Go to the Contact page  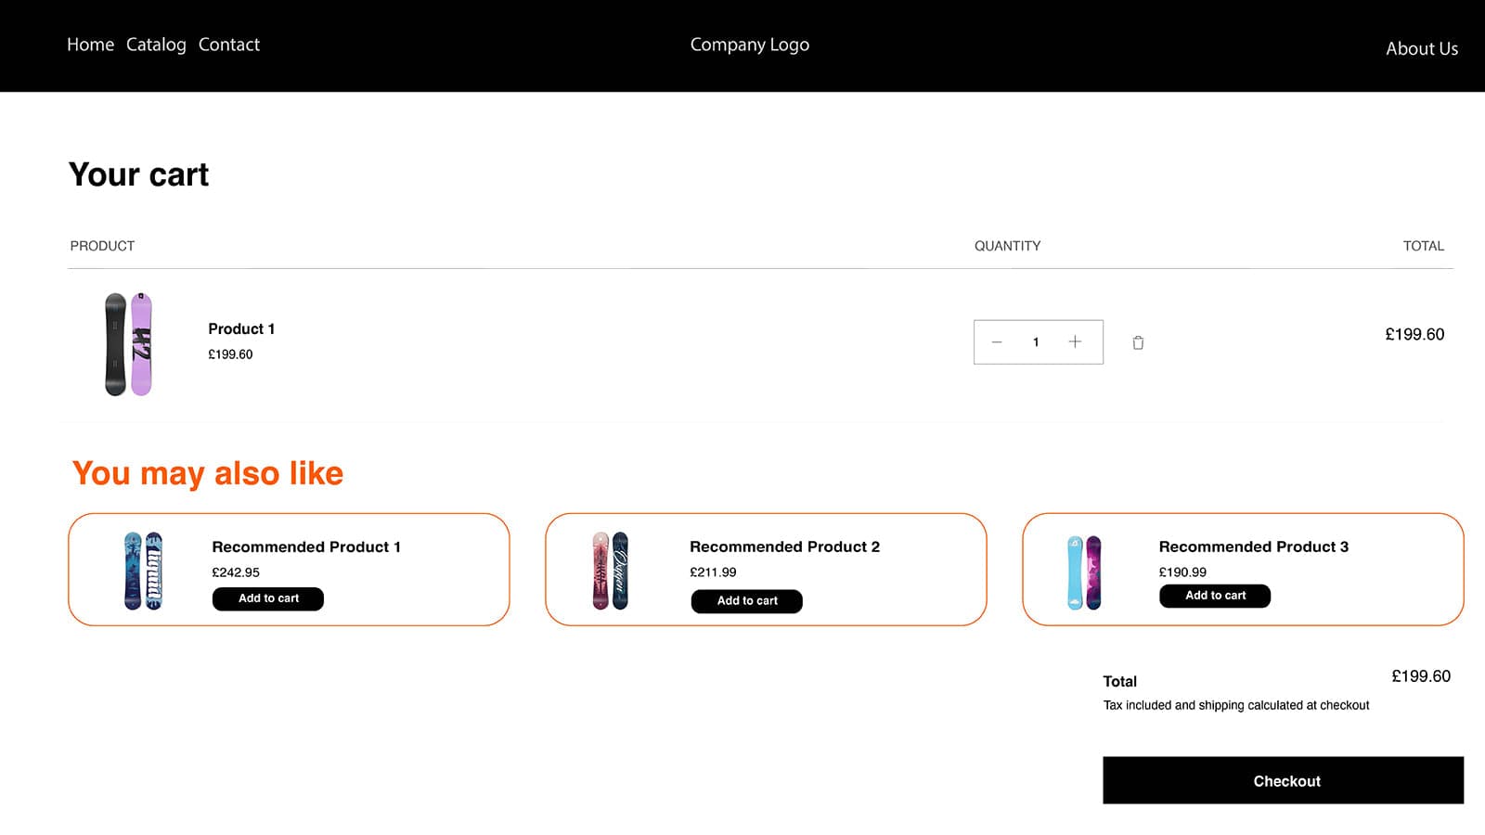[228, 45]
